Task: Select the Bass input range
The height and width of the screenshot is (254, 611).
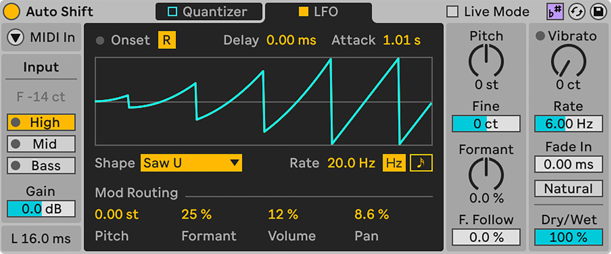Action: (42, 165)
